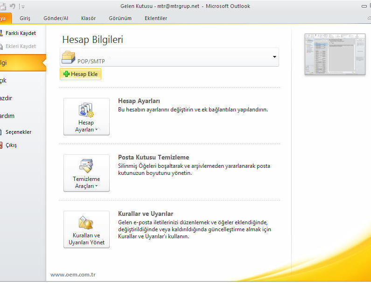
Task: Click the green plus icon
Action: click(x=66, y=74)
